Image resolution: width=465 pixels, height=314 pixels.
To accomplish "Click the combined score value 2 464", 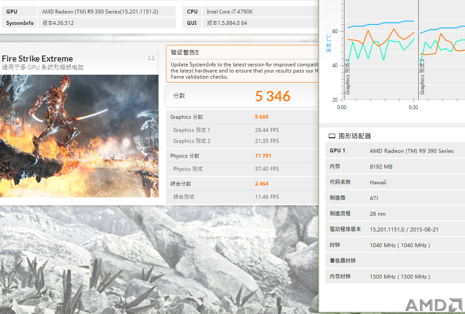I will (x=262, y=183).
